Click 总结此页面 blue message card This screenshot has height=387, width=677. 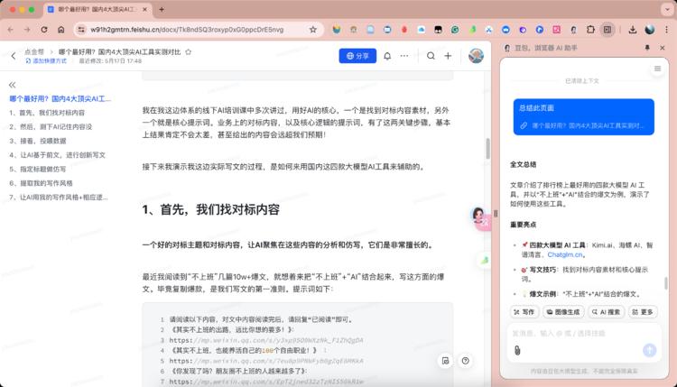[x=583, y=117]
